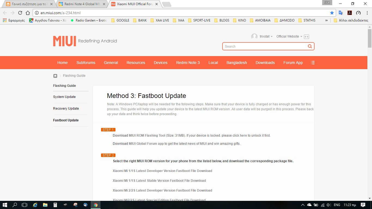Open the SPORT-LIVE bookmarks folder
This screenshot has height=209, width=372.
(x=199, y=20)
